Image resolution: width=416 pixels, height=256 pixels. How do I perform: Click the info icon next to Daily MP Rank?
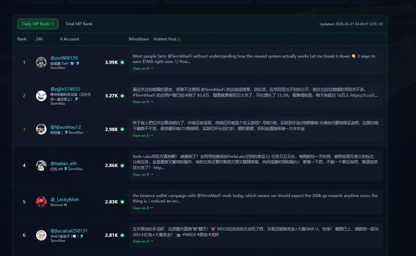pyautogui.click(x=52, y=24)
